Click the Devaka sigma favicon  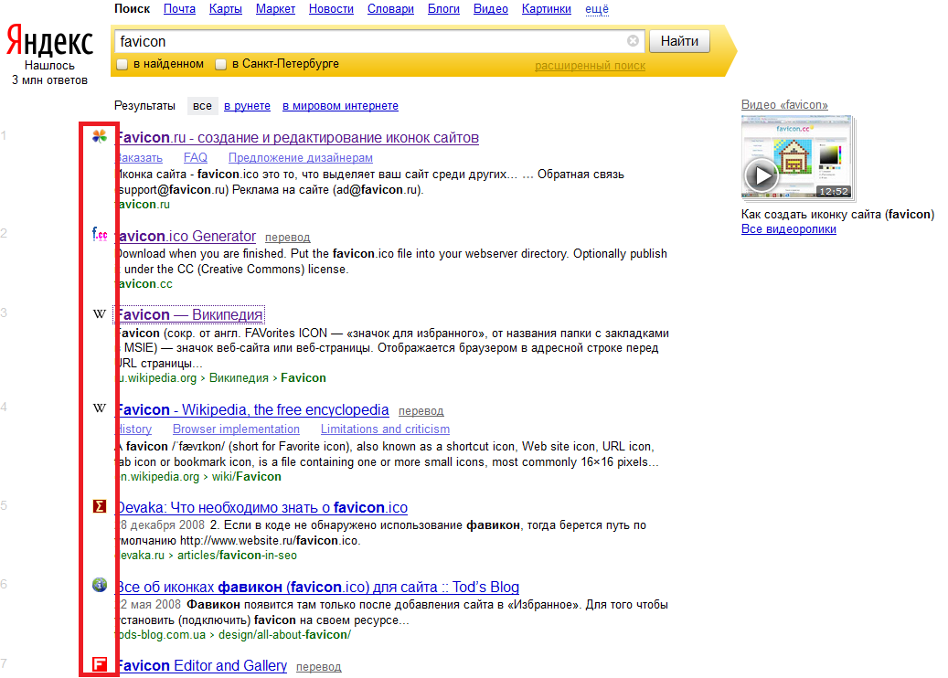coord(100,506)
